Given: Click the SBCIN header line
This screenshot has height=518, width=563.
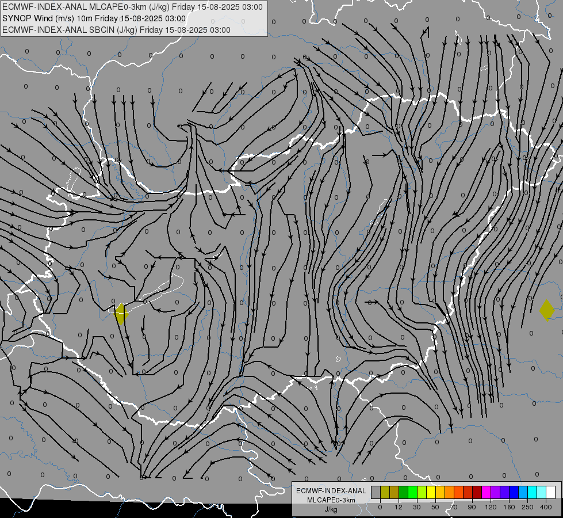Looking at the screenshot, I should [116, 30].
